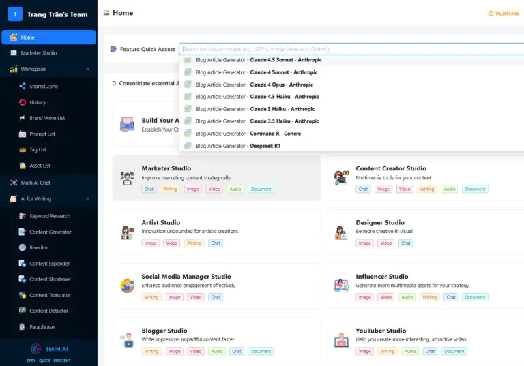The height and width of the screenshot is (366, 524).
Task: Select Claude 4.5 Haiku Blog Article Generator
Action: click(x=352, y=97)
